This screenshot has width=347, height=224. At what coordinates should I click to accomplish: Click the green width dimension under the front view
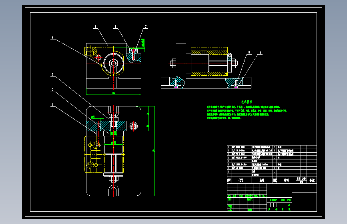(x=114, y=94)
